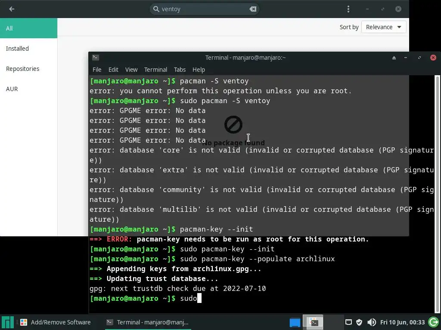Screen dimensions: 441x330
Task: Minimize the terminal window
Action: pyautogui.click(x=406, y=58)
